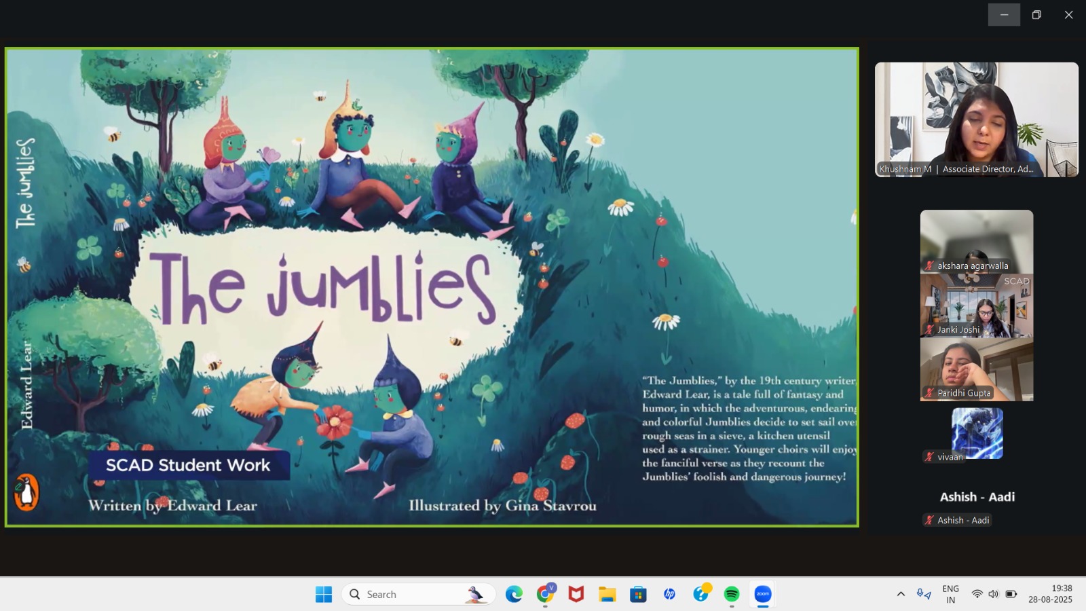Open the Get Help app icon
The width and height of the screenshot is (1086, 611).
[x=700, y=595]
